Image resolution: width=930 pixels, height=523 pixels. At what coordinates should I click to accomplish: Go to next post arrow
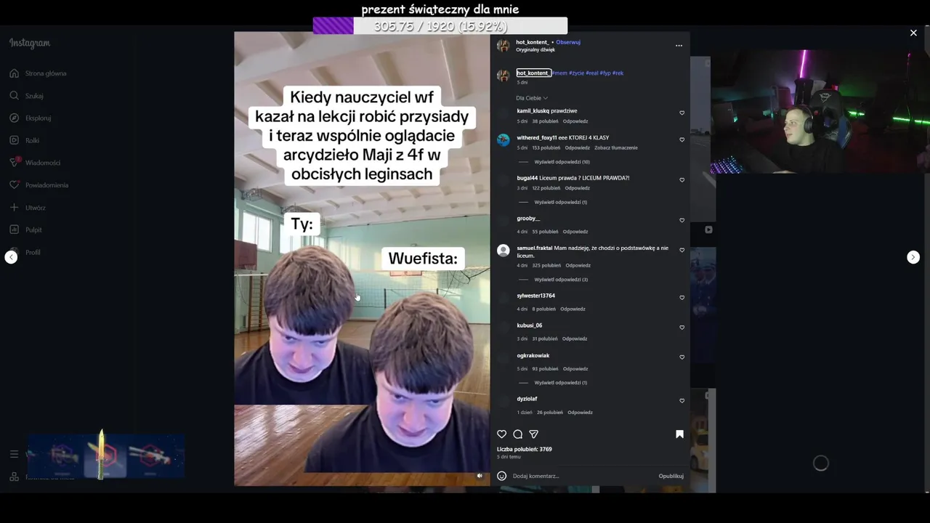point(913,257)
